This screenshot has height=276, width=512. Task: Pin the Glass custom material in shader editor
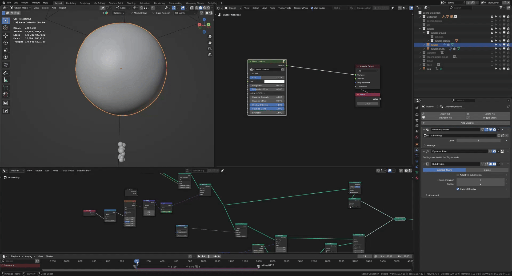[393, 8]
